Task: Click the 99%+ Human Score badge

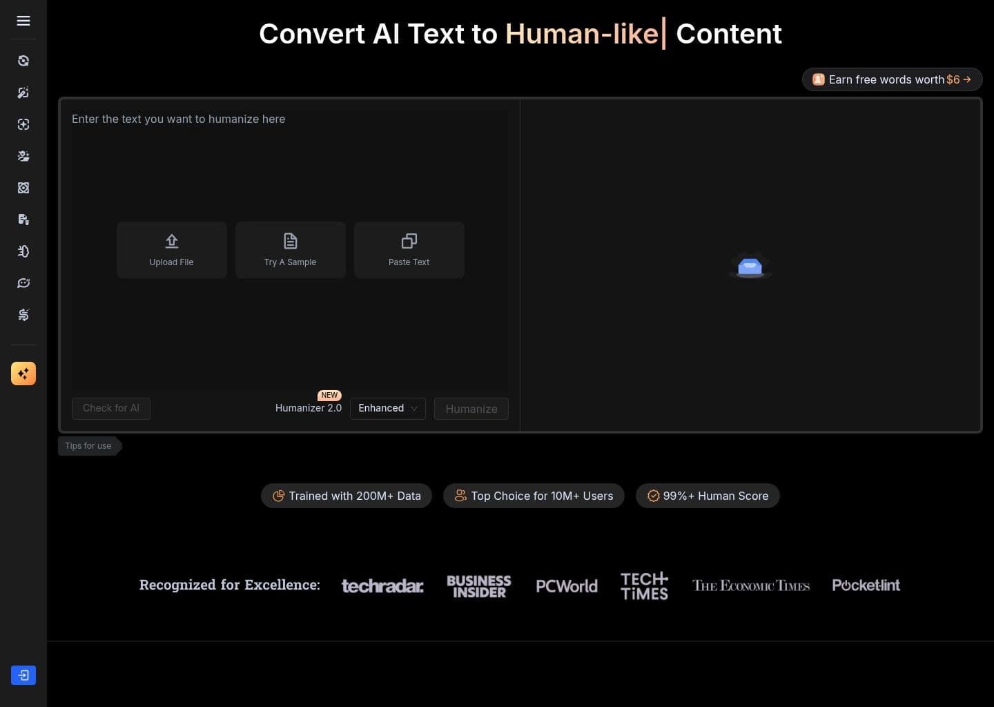Action: click(x=708, y=496)
